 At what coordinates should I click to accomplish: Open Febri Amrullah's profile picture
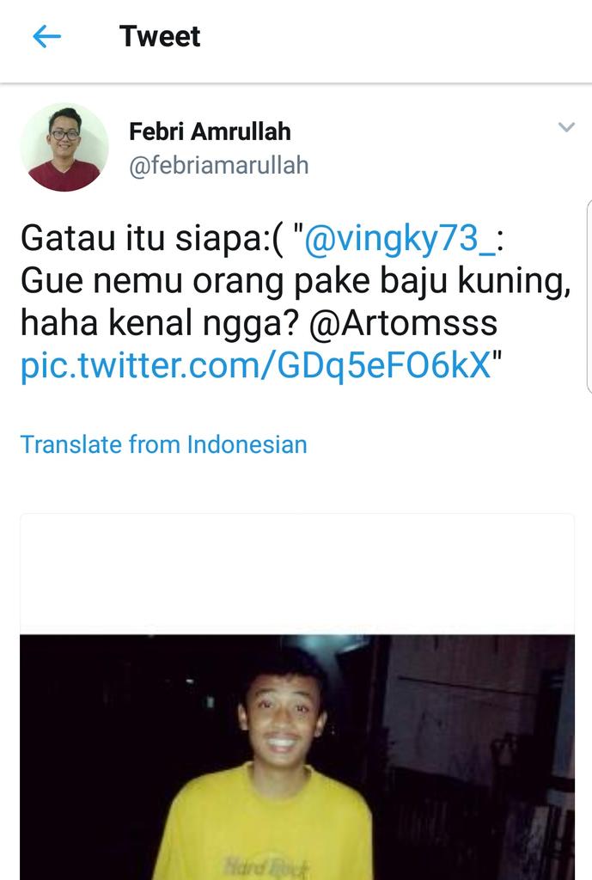64,147
